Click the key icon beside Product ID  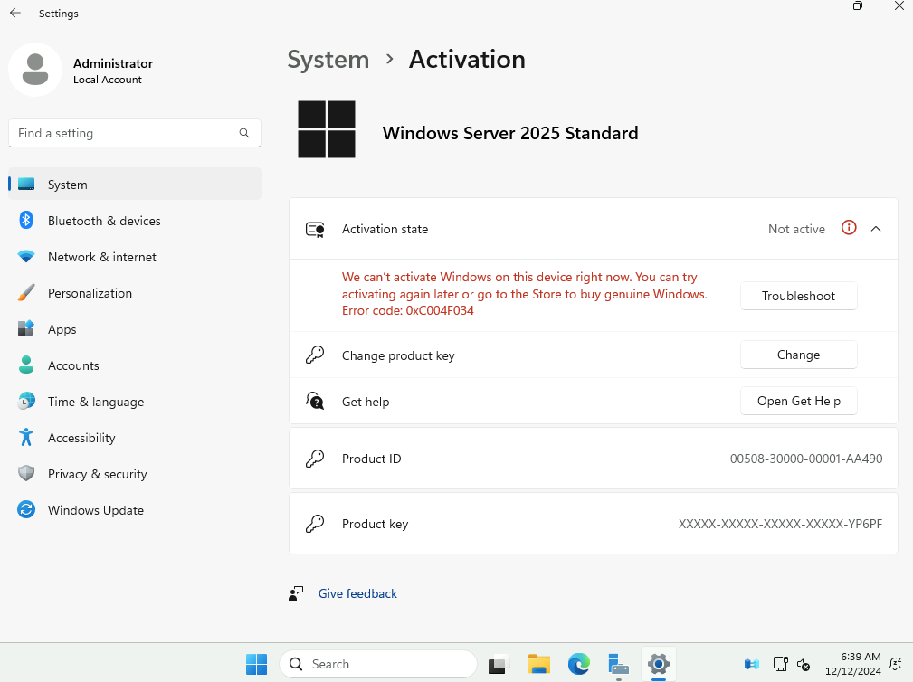click(x=315, y=459)
